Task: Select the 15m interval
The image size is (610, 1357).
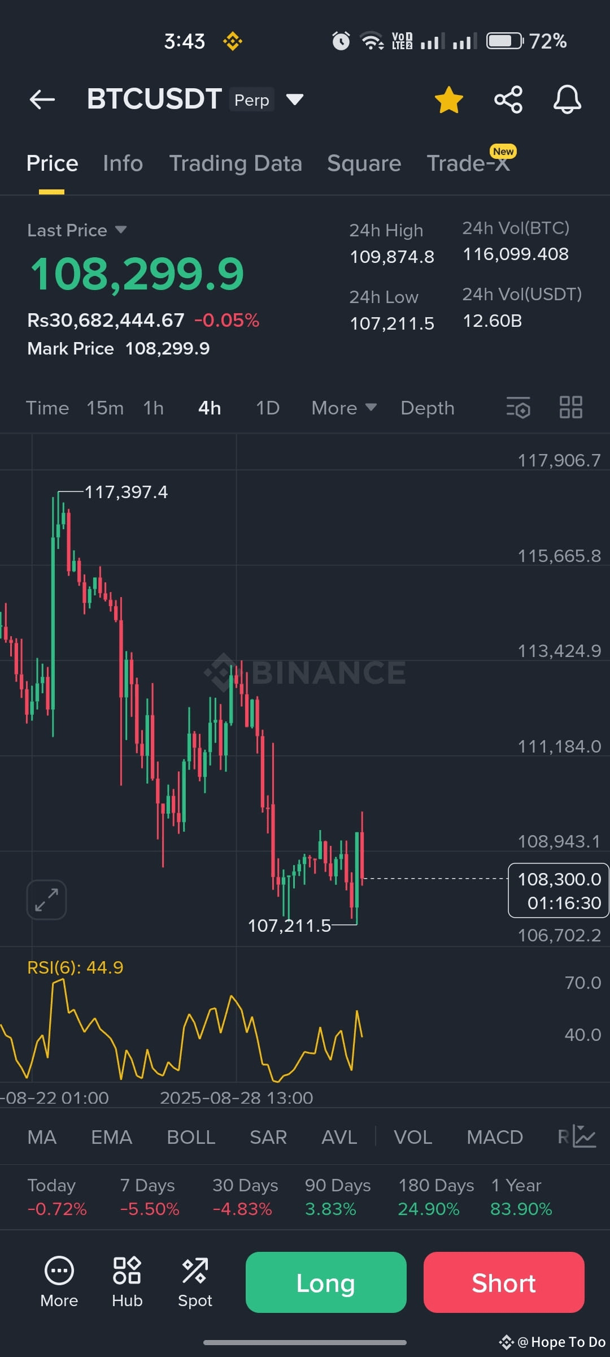Action: pos(105,408)
